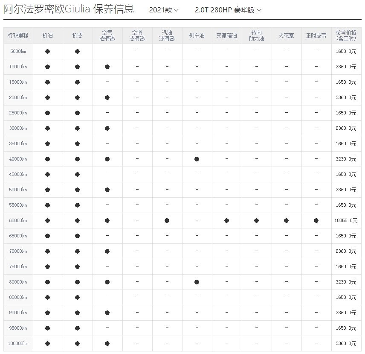The height and width of the screenshot is (354, 365).
Task: Click the 机油 dot in the 5000km row
Action: (48, 52)
